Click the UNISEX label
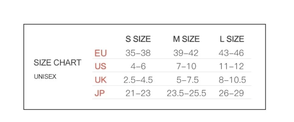294x122 pixels. (45, 77)
